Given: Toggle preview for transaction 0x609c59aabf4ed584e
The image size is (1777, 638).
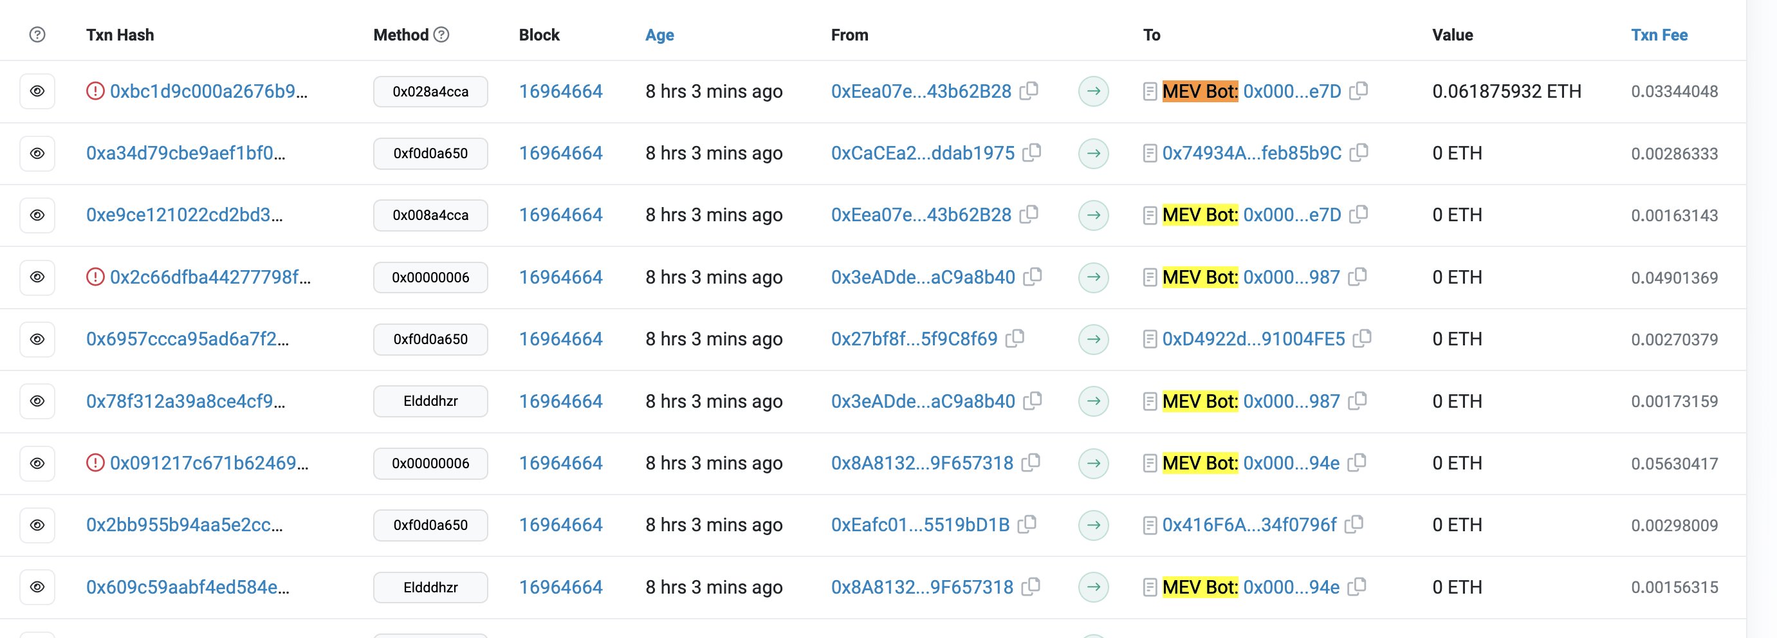Looking at the screenshot, I should 37,587.
